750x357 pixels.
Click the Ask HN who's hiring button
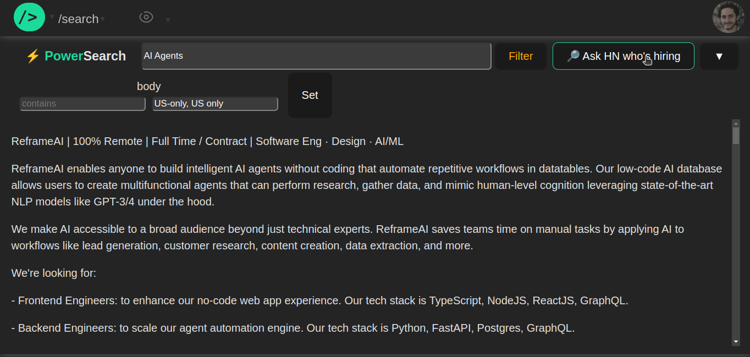[x=623, y=56]
